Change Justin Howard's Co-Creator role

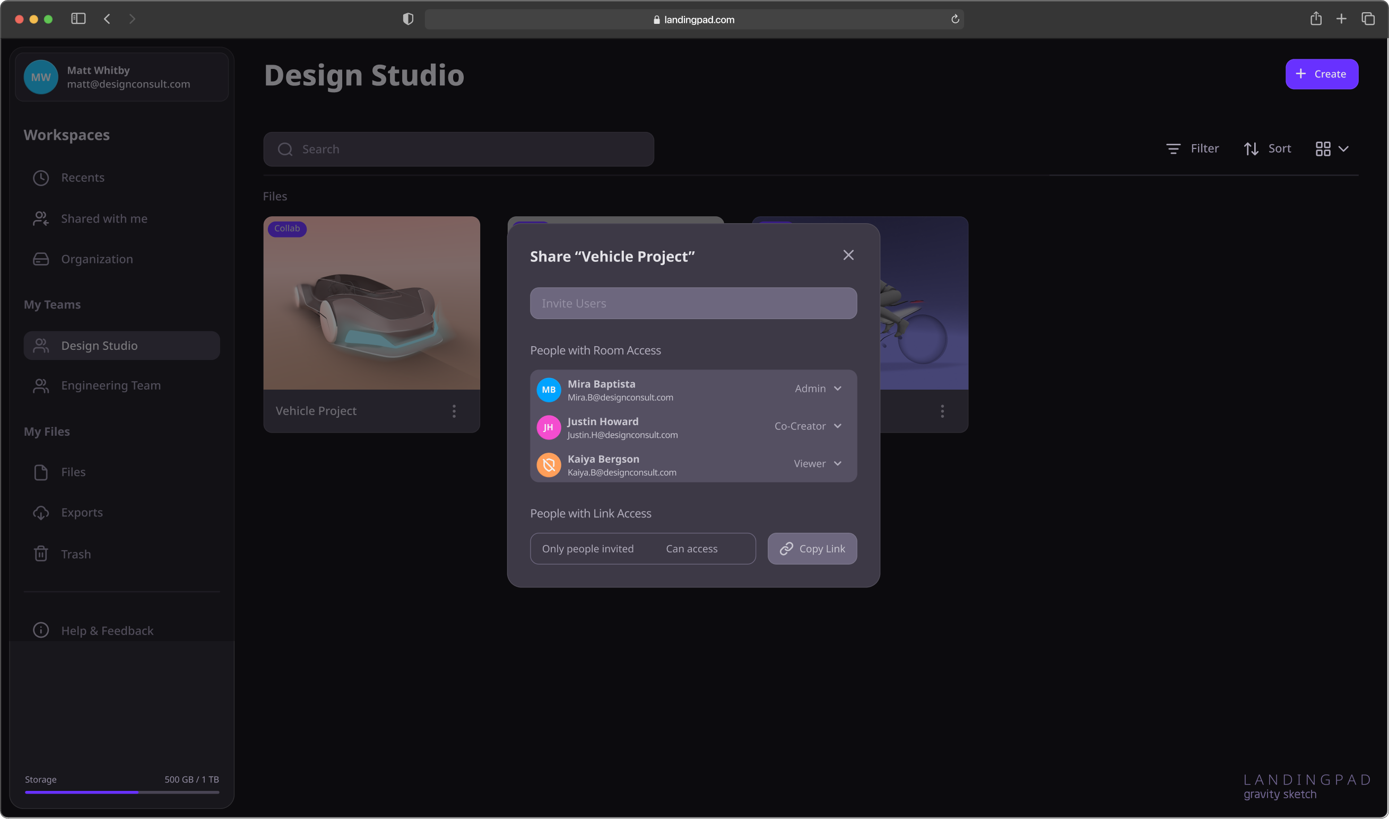pyautogui.click(x=808, y=426)
